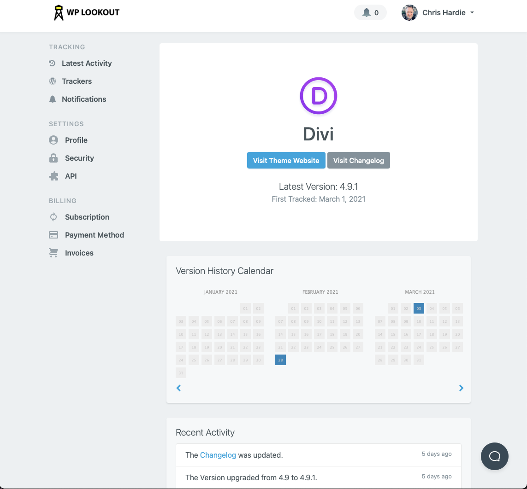Go to Trackers page
Image resolution: width=527 pixels, height=489 pixels.
pos(77,81)
